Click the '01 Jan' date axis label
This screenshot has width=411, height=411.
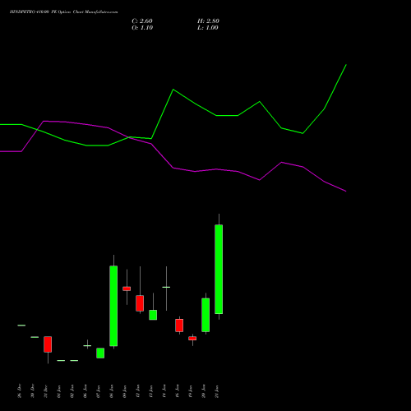click(59, 391)
